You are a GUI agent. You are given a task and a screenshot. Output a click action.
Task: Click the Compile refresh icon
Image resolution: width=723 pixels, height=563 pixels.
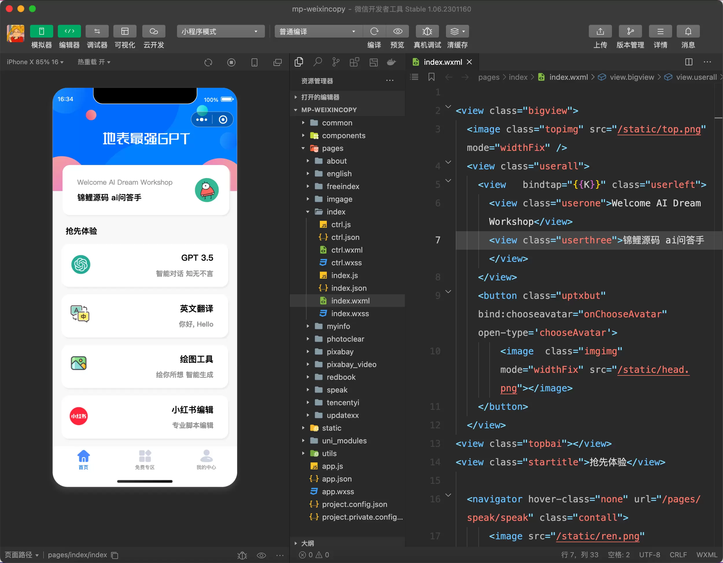tap(375, 32)
